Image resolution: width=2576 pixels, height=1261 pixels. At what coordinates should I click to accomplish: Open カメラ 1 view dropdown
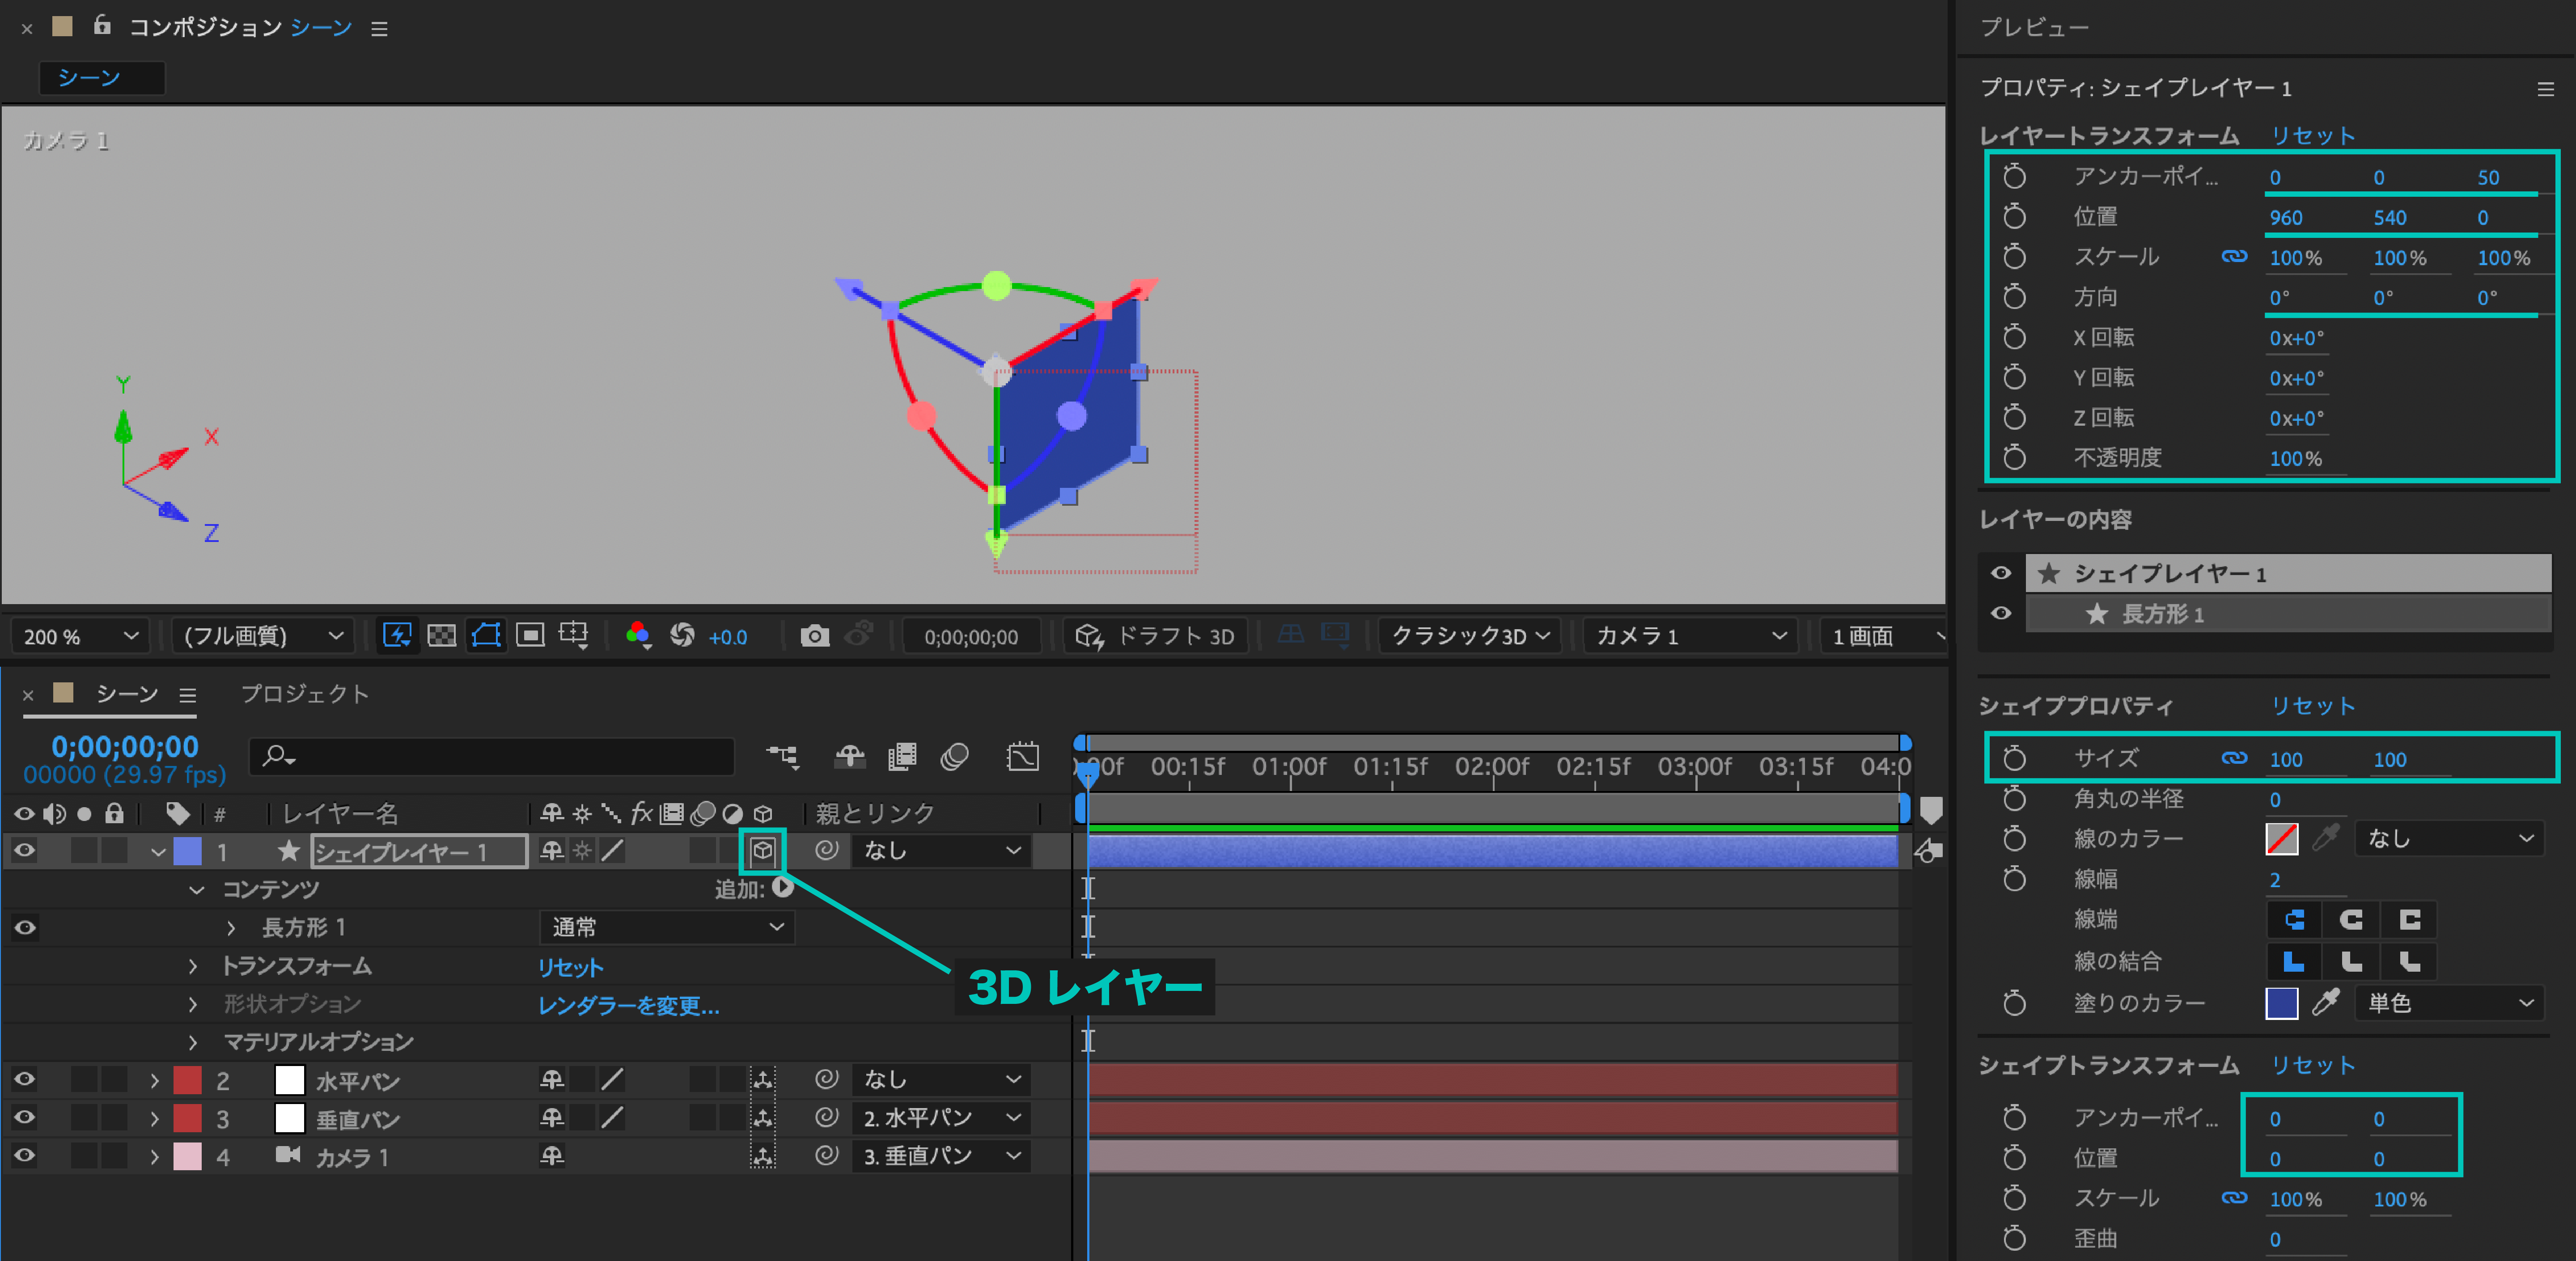[1690, 636]
